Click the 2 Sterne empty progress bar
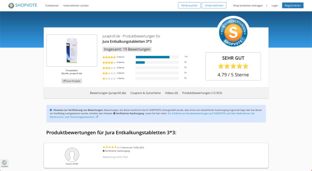 coord(157,73)
